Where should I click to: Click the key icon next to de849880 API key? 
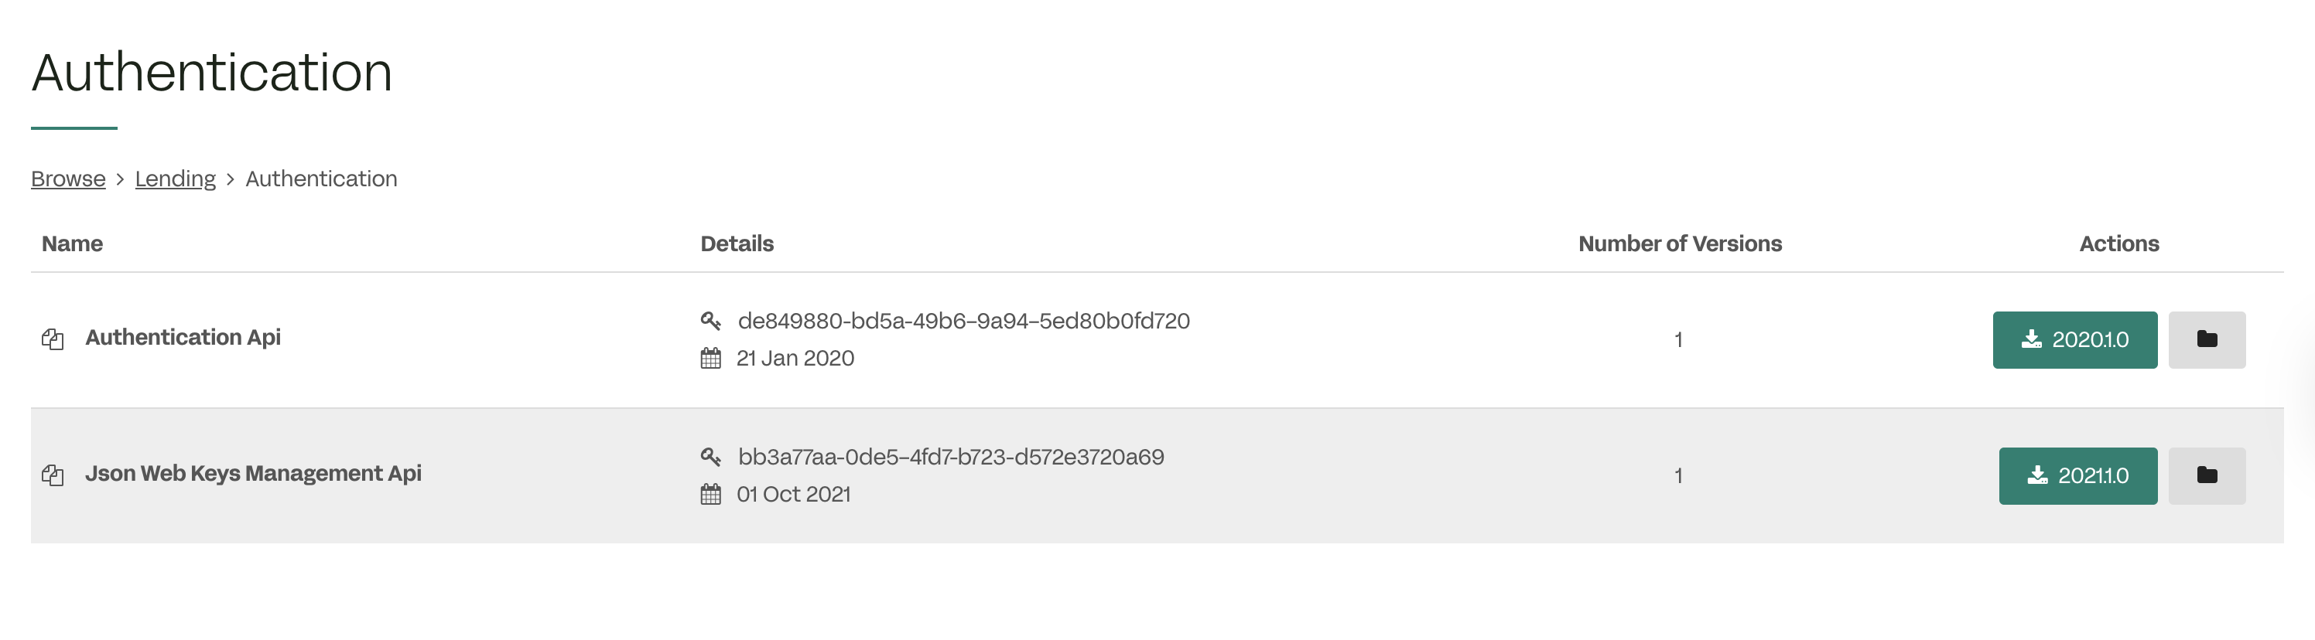coord(712,319)
